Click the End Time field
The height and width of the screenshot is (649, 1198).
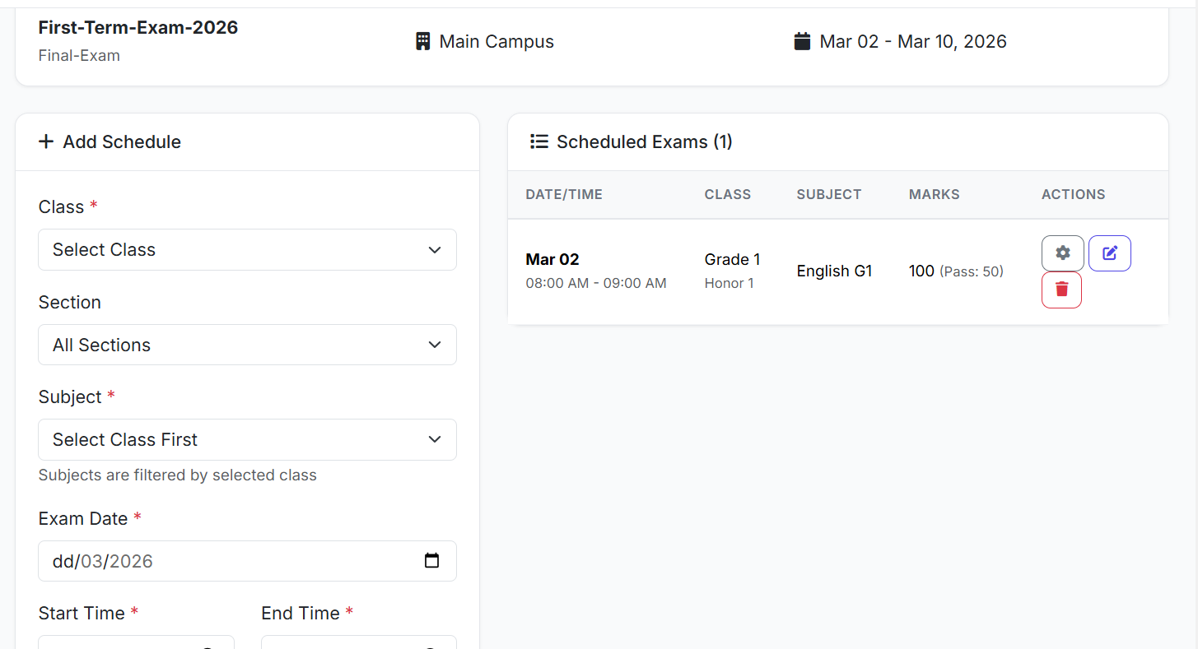358,642
